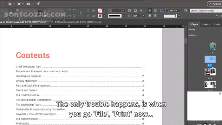Open the Links panel tab
The image size is (222, 125).
point(217,24)
